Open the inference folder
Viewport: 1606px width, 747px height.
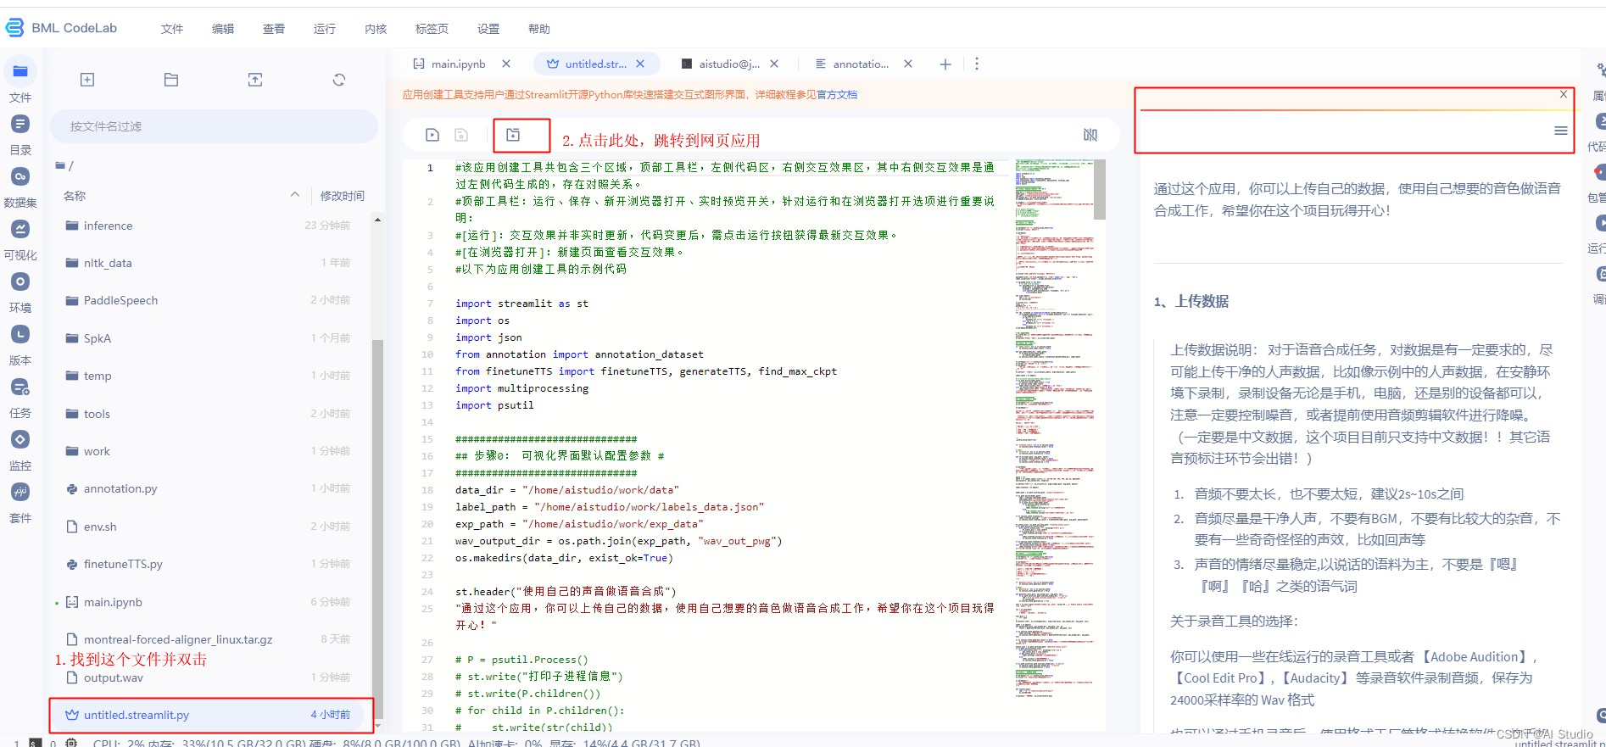pyautogui.click(x=210, y=226)
